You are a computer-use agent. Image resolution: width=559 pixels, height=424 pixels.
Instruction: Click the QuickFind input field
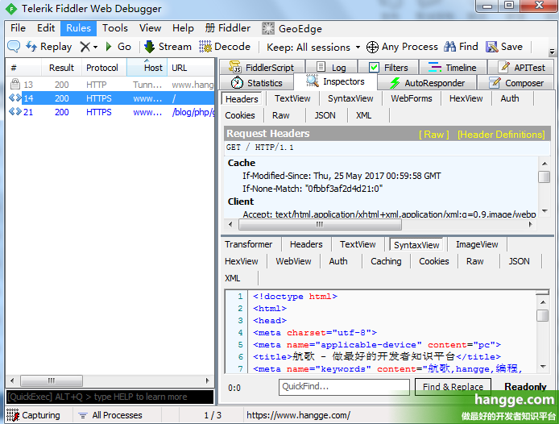[345, 387]
